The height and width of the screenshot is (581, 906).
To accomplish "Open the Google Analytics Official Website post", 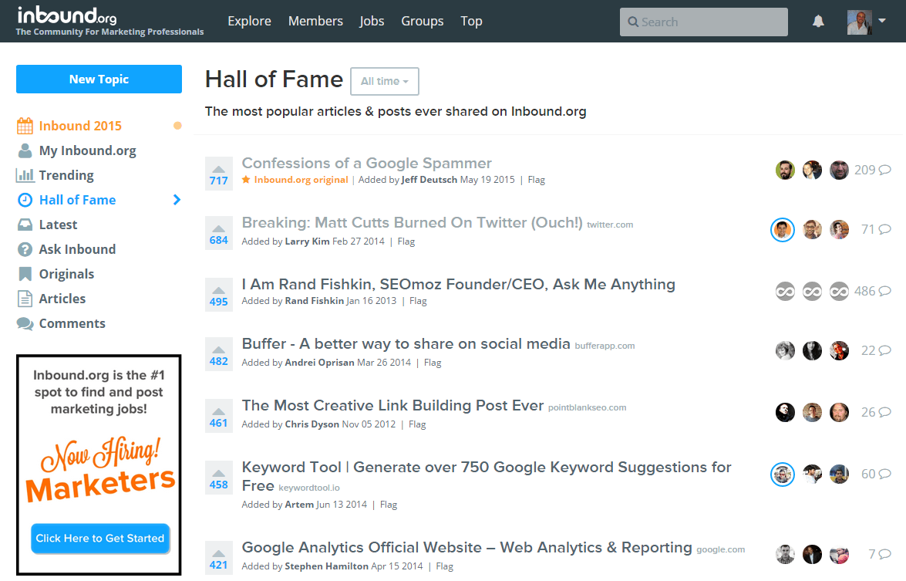I will pyautogui.click(x=466, y=548).
